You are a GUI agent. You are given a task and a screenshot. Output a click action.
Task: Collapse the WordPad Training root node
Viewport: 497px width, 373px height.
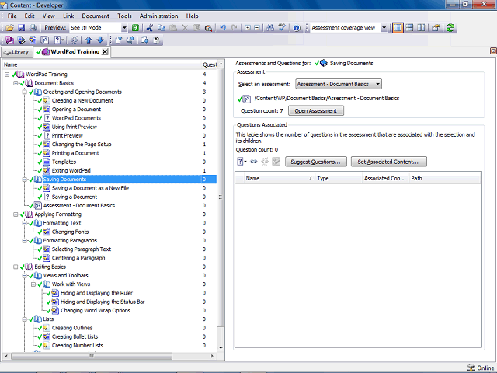(7, 75)
